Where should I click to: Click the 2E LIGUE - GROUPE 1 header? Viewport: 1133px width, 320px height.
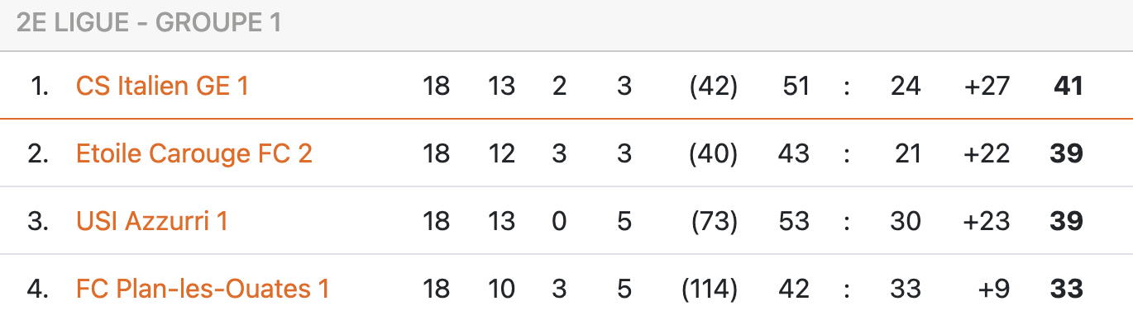(x=149, y=22)
